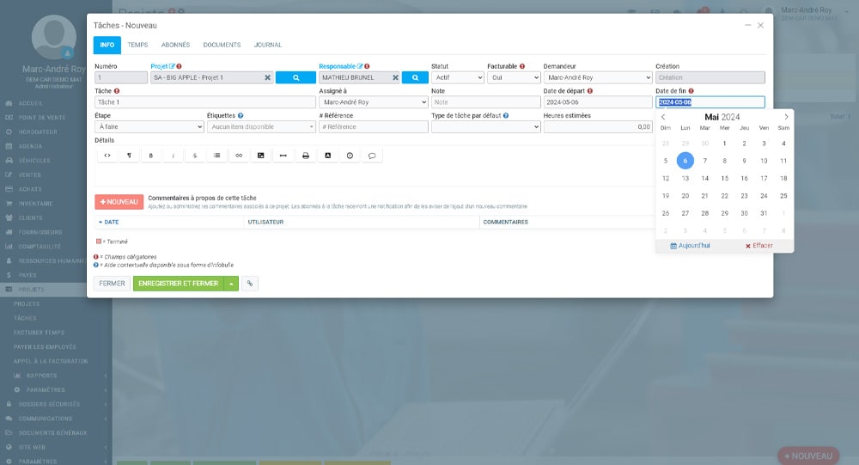Viewport: 859px width, 465px height.
Task: Open code view in the Détails toolbar
Action: 107,156
